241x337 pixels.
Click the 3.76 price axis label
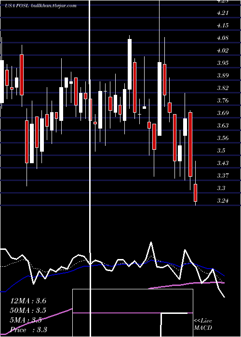tap(223, 100)
